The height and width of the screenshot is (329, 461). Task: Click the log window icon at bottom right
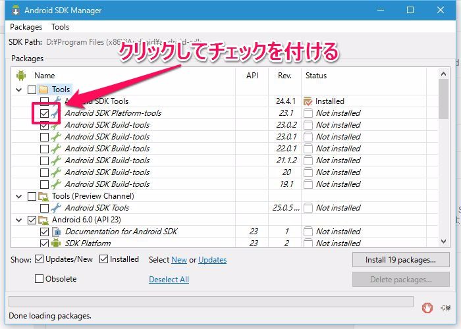pyautogui.click(x=446, y=308)
